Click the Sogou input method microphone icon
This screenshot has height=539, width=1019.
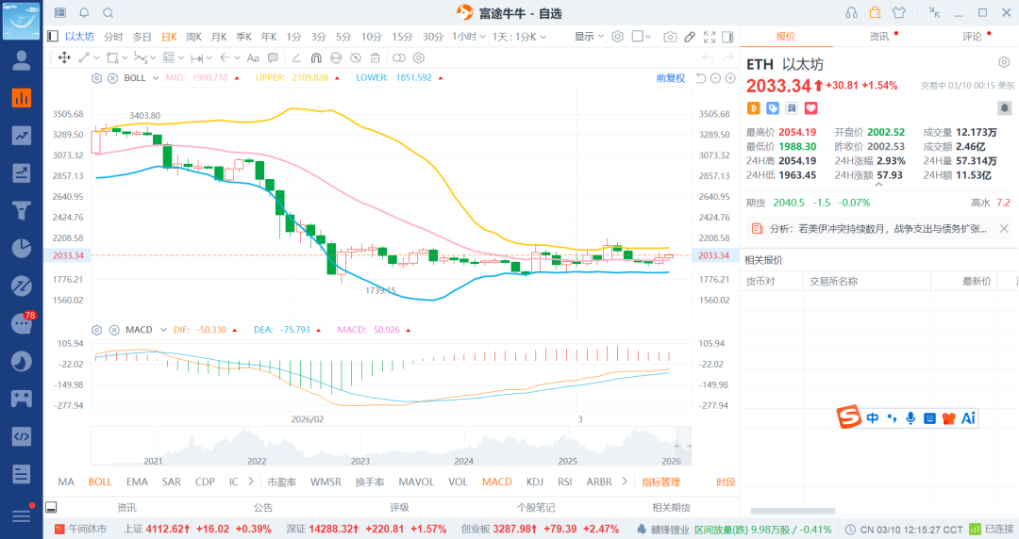point(910,418)
